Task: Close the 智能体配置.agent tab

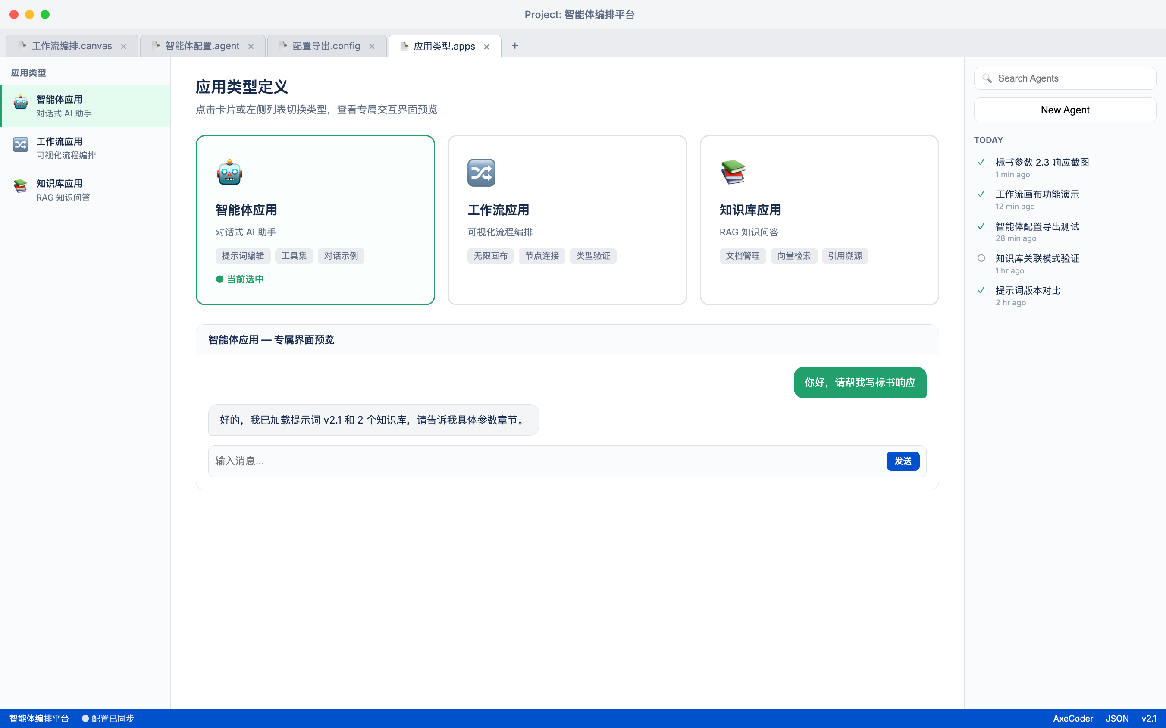Action: (x=251, y=46)
